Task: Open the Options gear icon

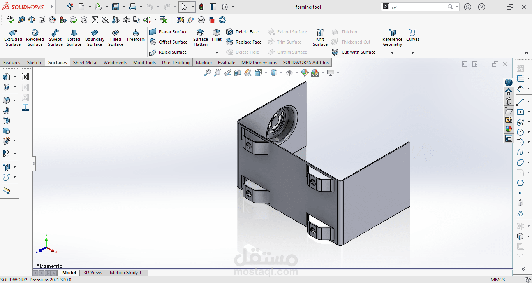Action: [x=225, y=7]
